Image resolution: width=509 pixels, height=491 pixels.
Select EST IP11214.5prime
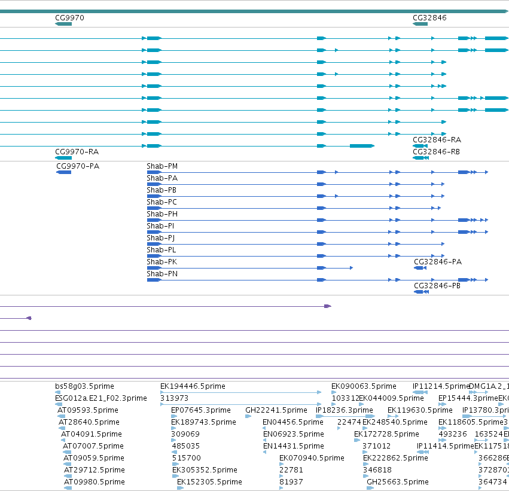(x=441, y=386)
